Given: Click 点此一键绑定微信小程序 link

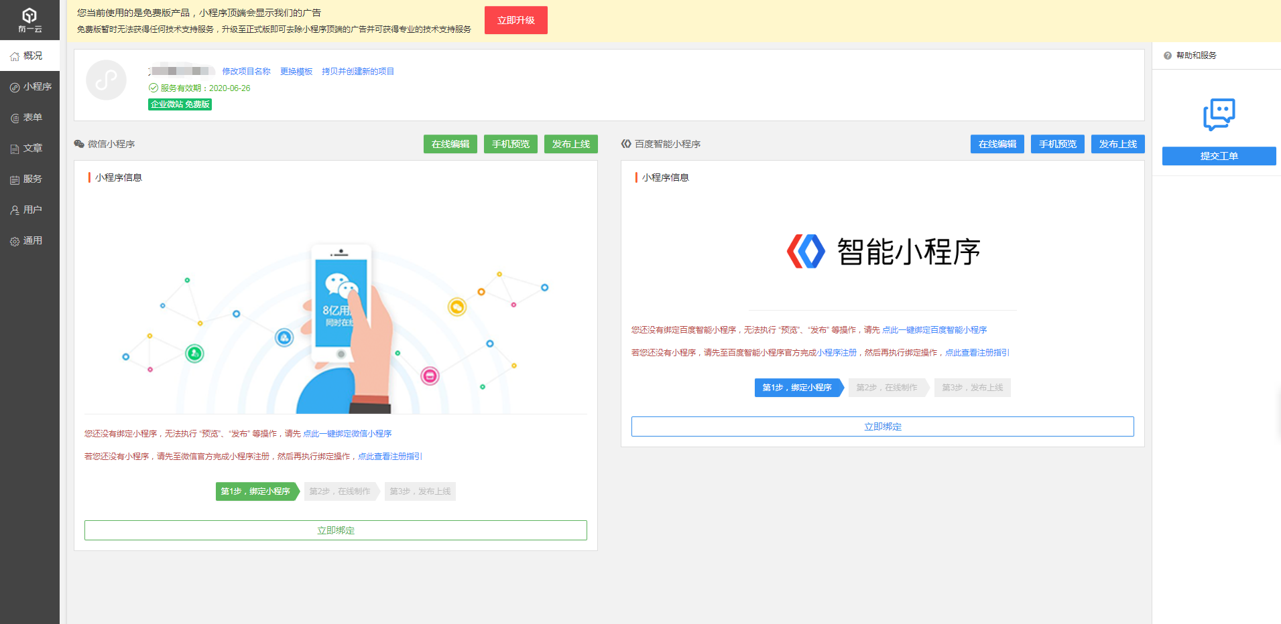Looking at the screenshot, I should click(347, 434).
